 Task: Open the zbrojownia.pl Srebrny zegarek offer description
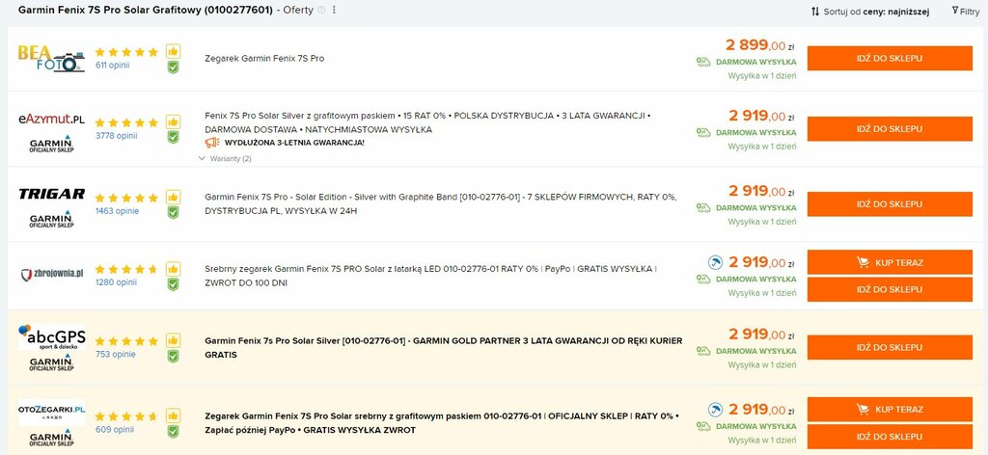(431, 276)
